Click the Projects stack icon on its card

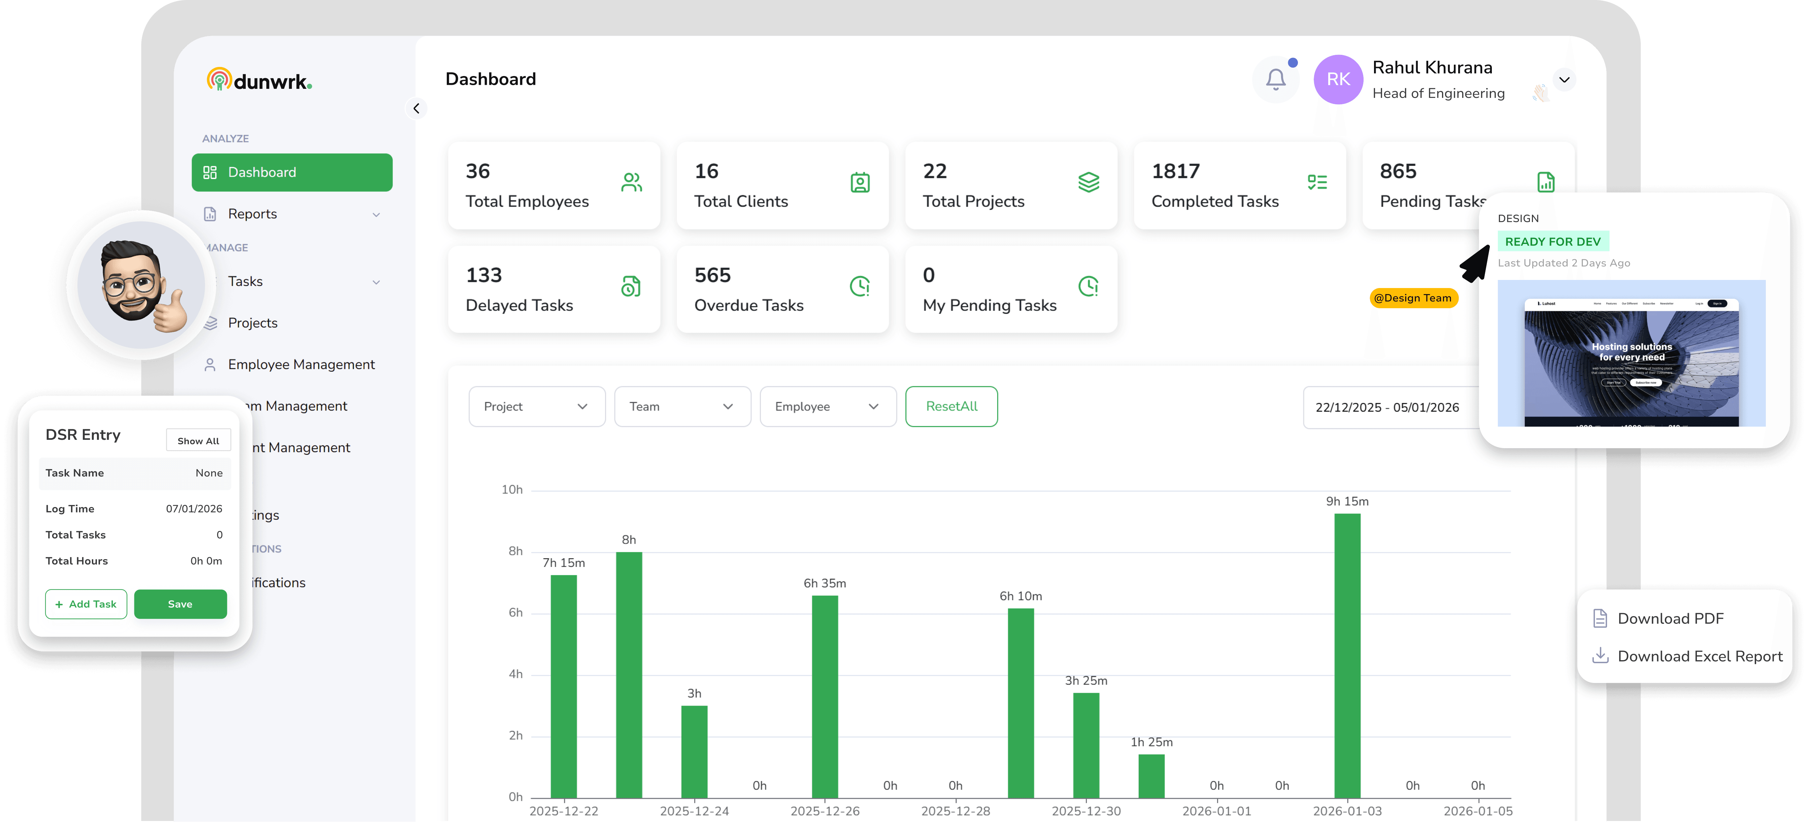1089,182
